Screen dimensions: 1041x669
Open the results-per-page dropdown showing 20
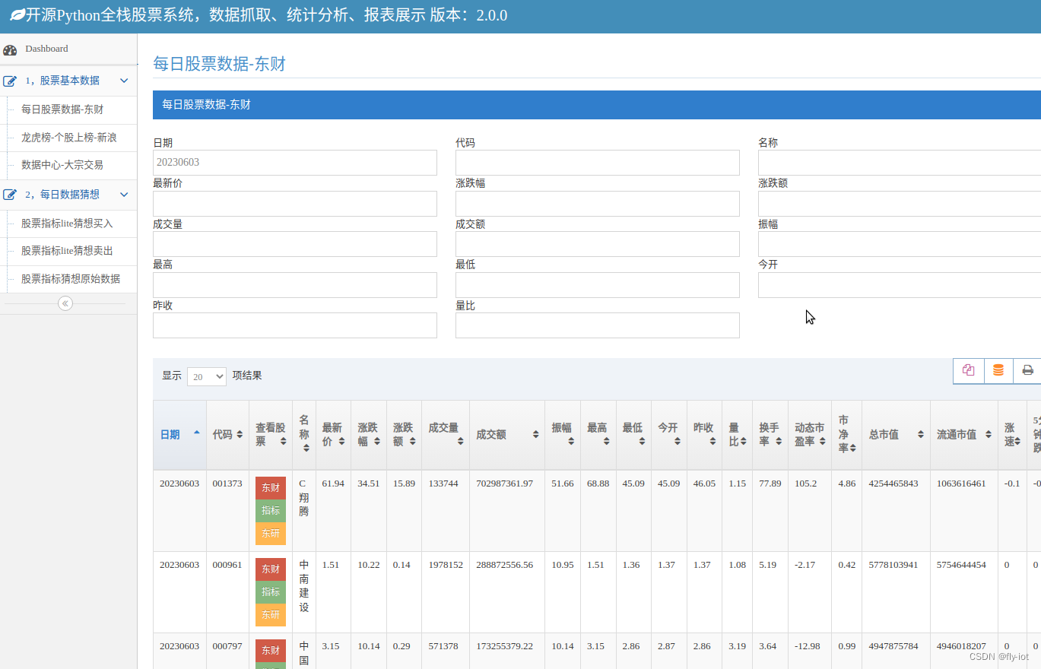pyautogui.click(x=205, y=376)
